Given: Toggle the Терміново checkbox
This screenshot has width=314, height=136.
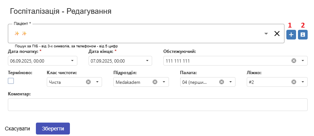Looking at the screenshot, I should pyautogui.click(x=11, y=81).
